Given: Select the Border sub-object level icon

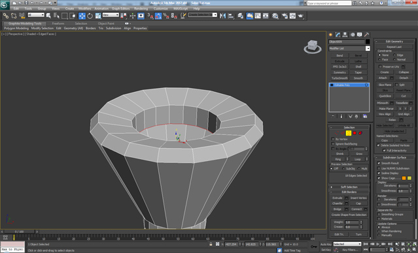Looking at the screenshot, I should click(x=349, y=133).
